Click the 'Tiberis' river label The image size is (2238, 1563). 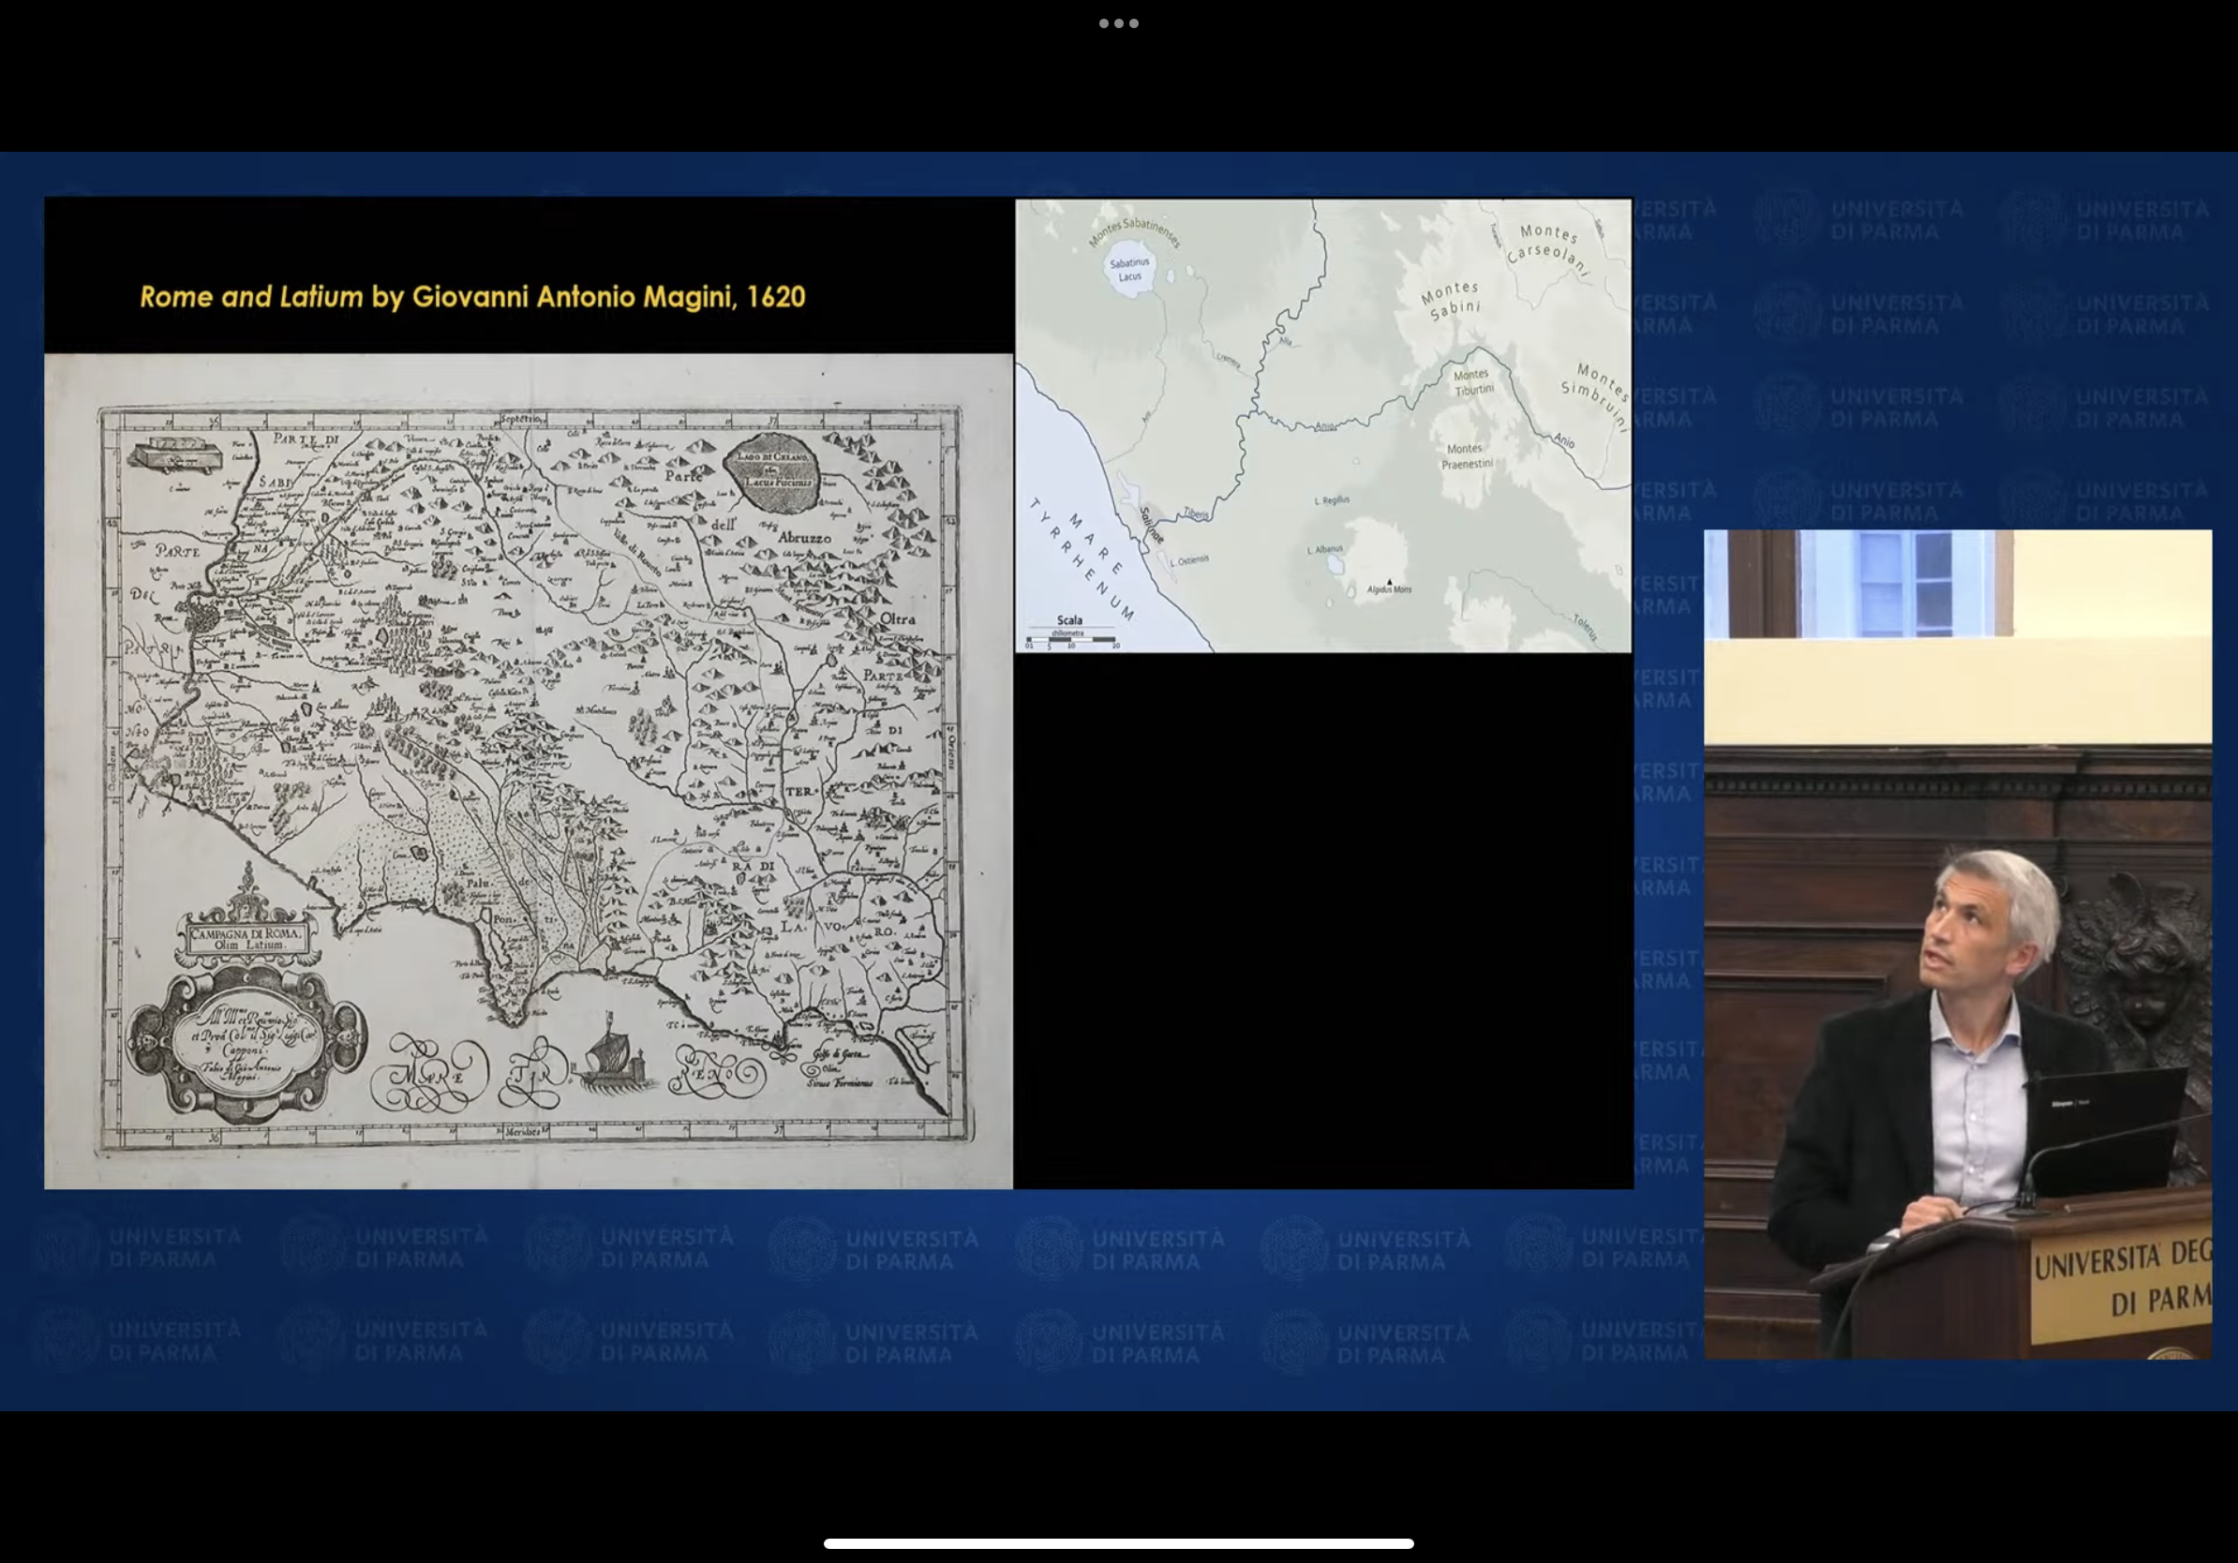(x=1196, y=514)
